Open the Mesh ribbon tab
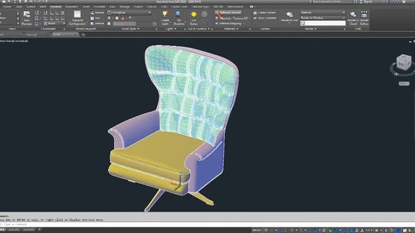 (43, 6)
